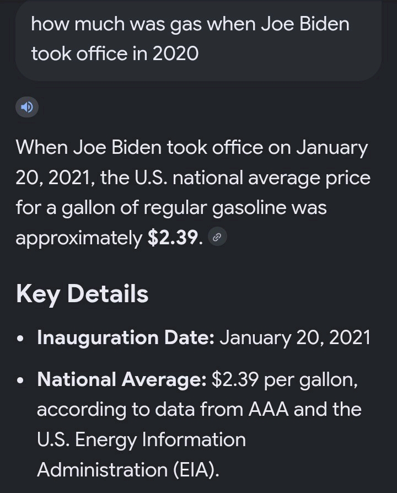Click 'Administration (EIA).' text
This screenshot has height=493, width=397.
[x=128, y=470]
